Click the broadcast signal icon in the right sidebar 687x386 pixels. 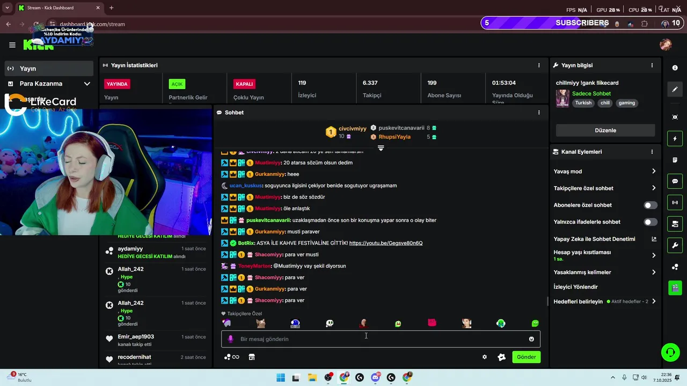[x=675, y=203]
